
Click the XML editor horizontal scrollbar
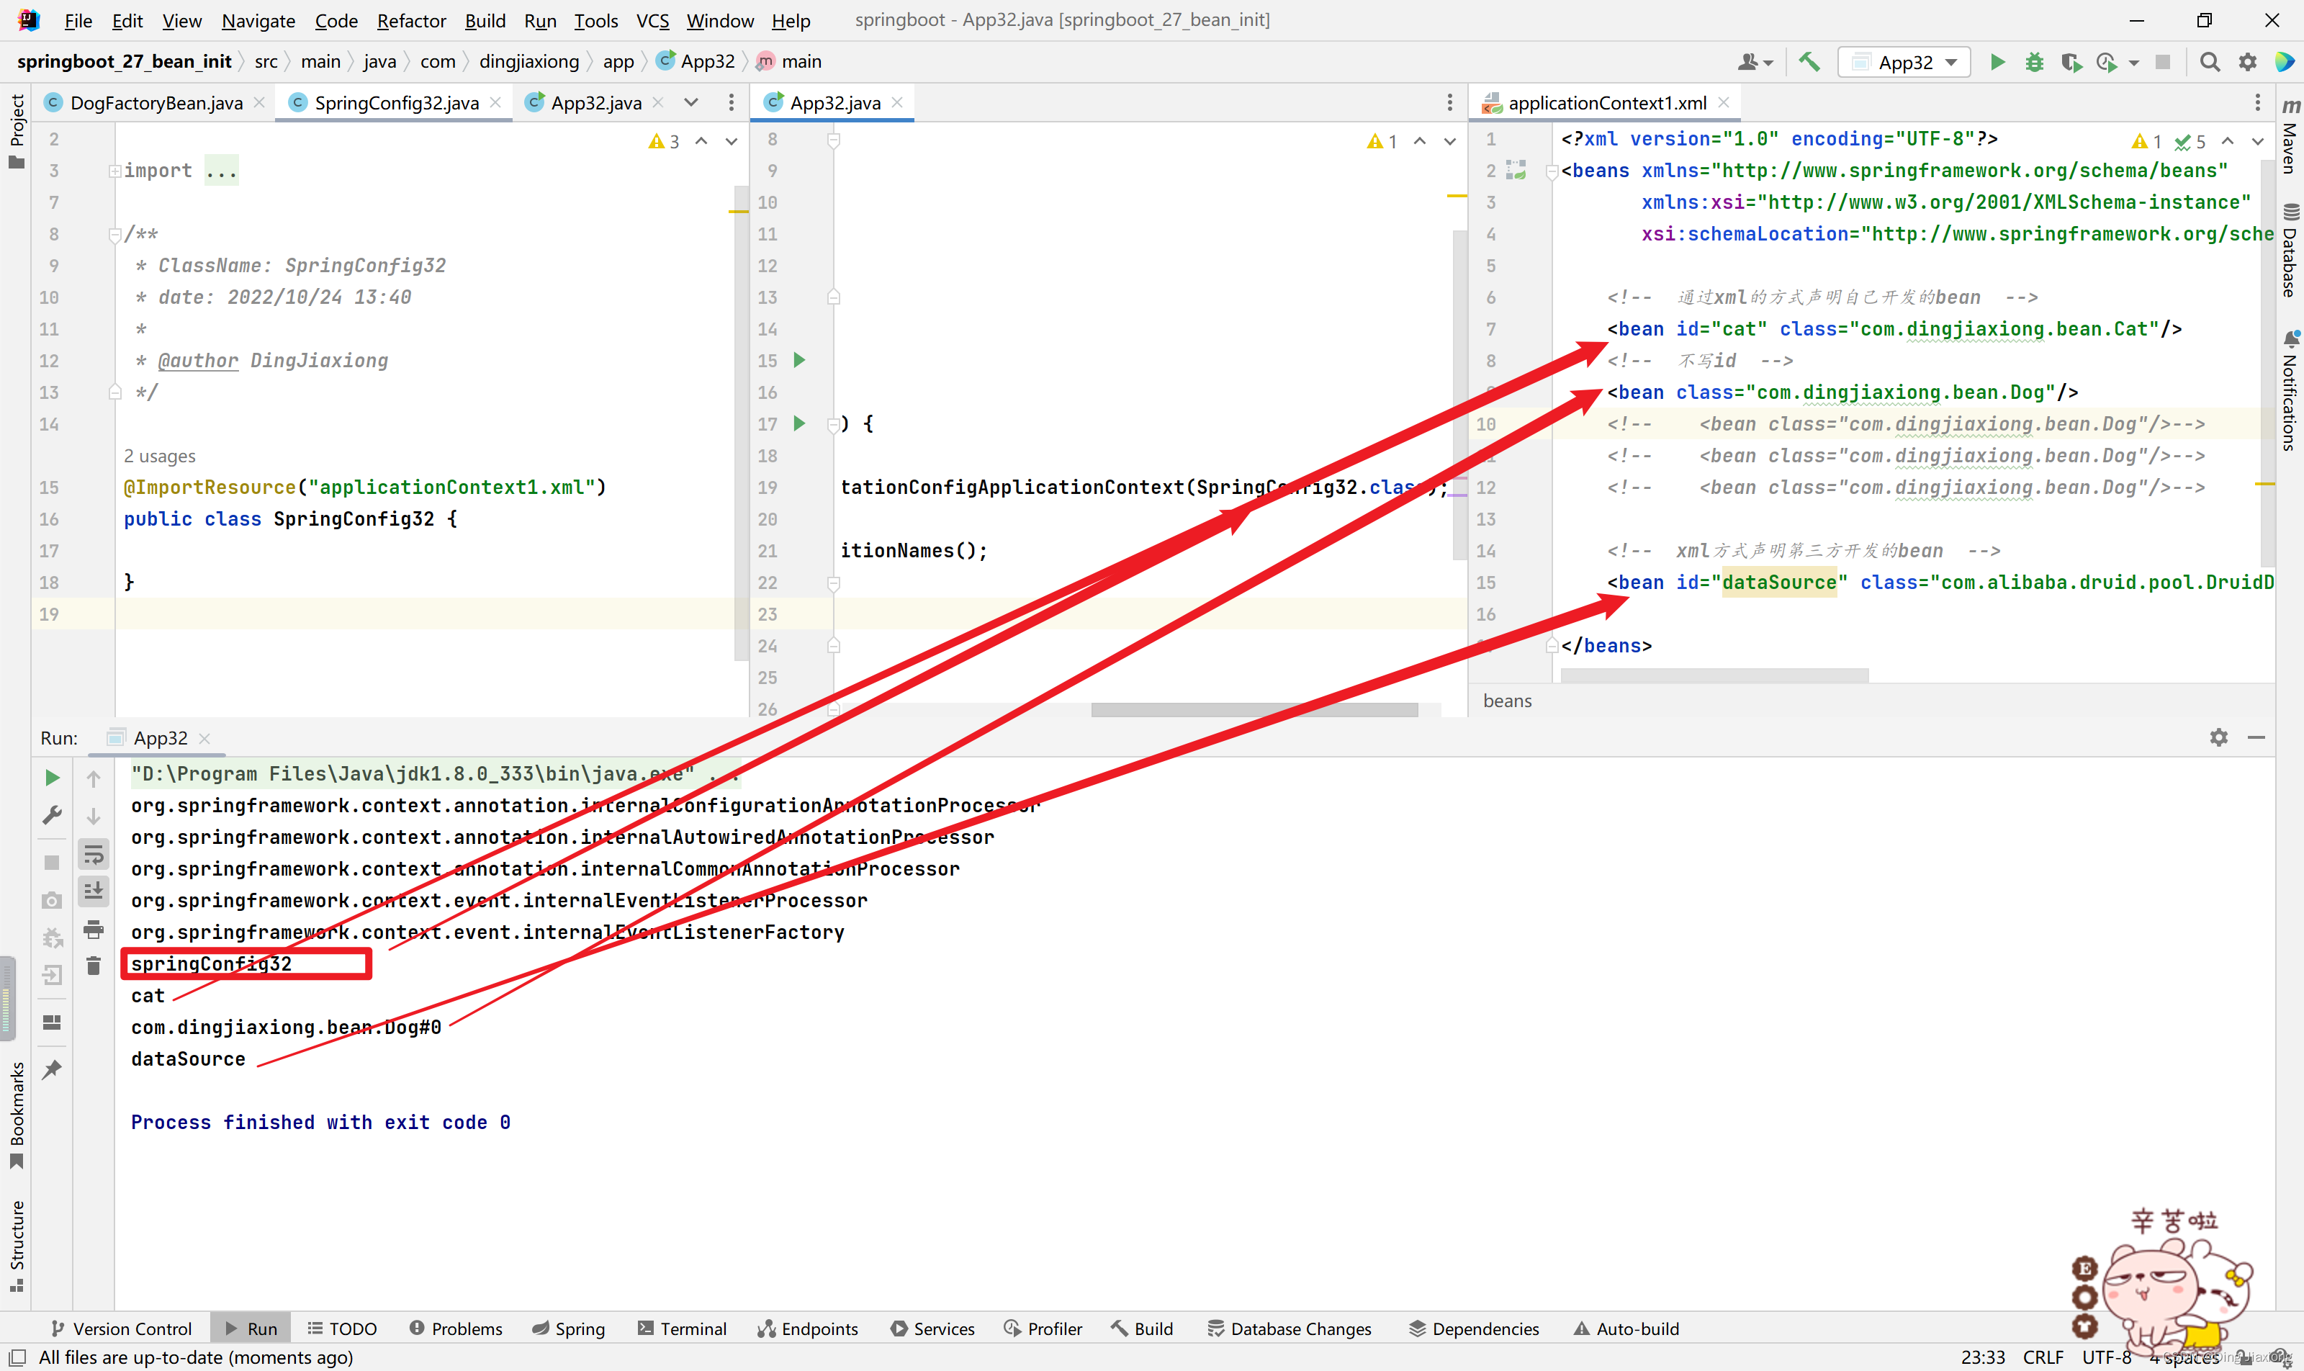(x=1714, y=675)
